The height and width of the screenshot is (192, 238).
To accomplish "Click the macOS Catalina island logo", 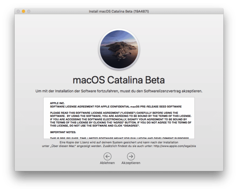I will pos(119,49).
